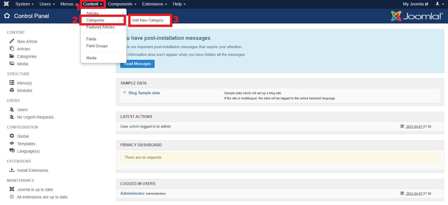Open the Blog Sample data link
The image size is (448, 205).
coord(144,93)
